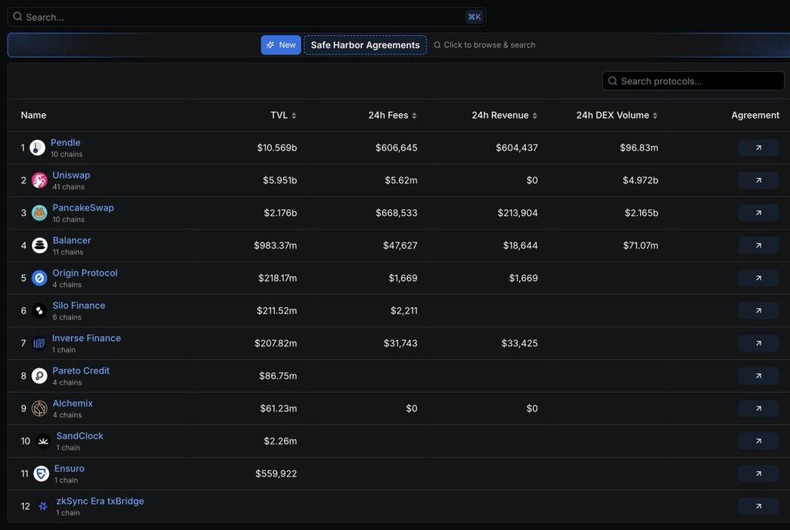Focus the top Search field
The image size is (790, 530).
(x=246, y=17)
